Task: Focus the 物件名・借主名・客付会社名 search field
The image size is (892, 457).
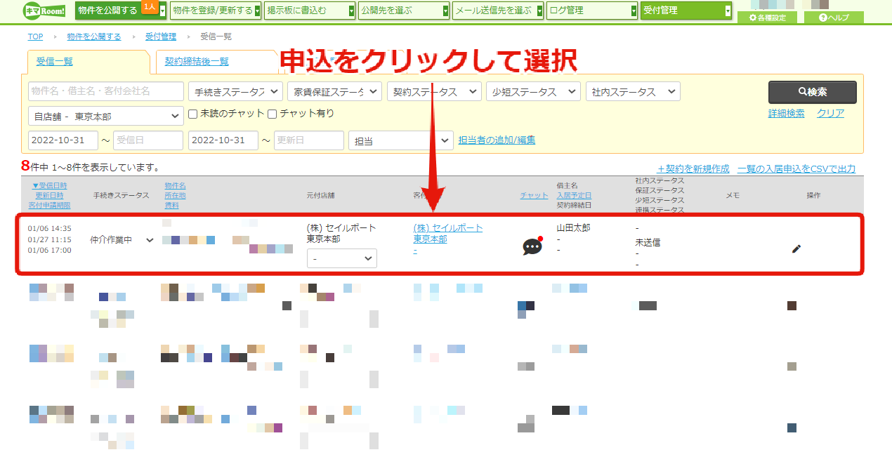Action: point(106,91)
